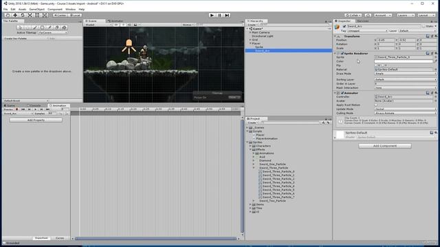The image size is (440, 247).
Task: Select the Scale tool in main toolbar
Action: (30, 15)
